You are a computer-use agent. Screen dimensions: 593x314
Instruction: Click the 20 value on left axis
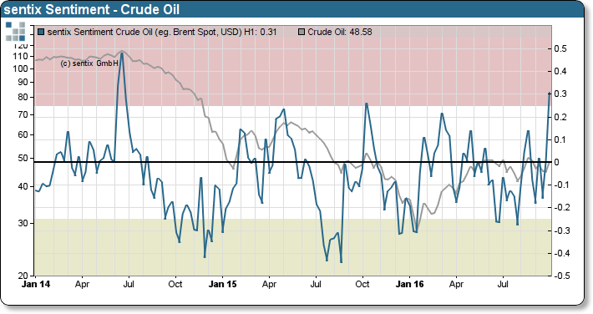point(23,276)
